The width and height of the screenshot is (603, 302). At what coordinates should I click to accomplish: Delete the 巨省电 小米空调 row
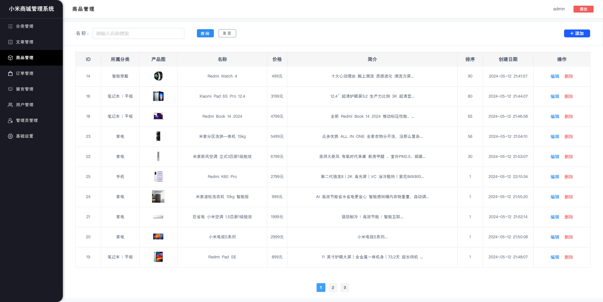569,217
